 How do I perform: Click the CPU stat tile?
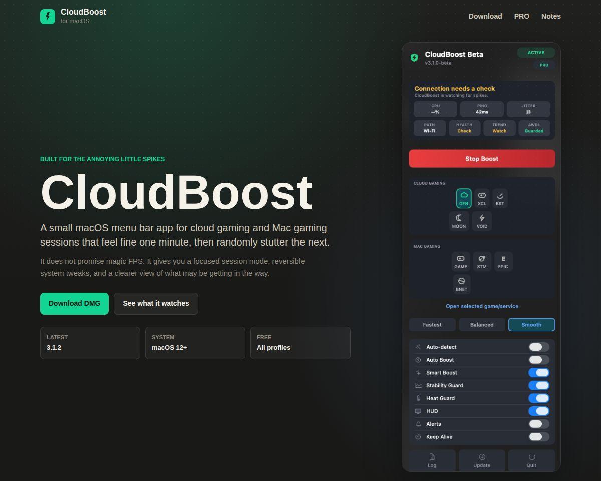[435, 109]
